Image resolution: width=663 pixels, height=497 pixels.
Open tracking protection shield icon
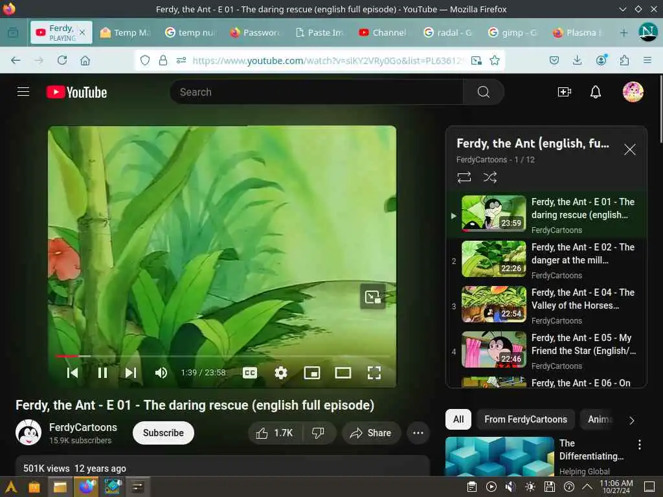pos(145,60)
